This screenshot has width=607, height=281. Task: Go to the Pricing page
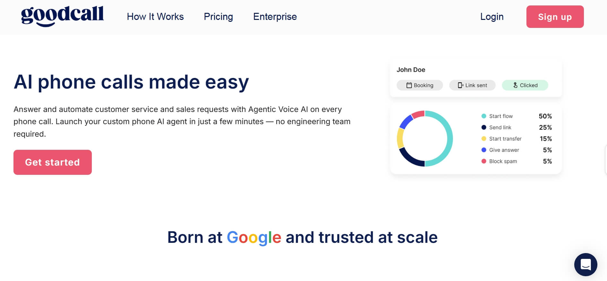218,17
